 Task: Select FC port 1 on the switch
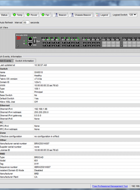click(49, 43)
